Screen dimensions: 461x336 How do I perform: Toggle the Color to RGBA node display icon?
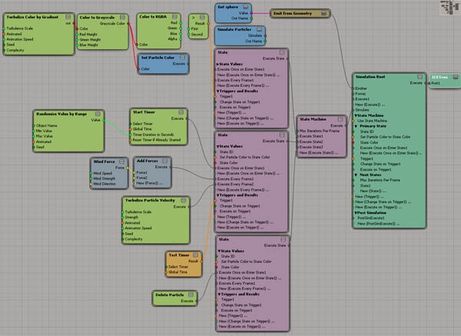[175, 17]
